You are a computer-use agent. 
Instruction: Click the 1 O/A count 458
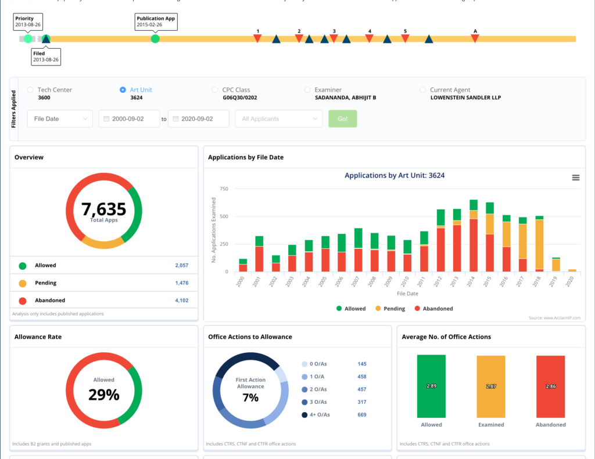tap(361, 377)
